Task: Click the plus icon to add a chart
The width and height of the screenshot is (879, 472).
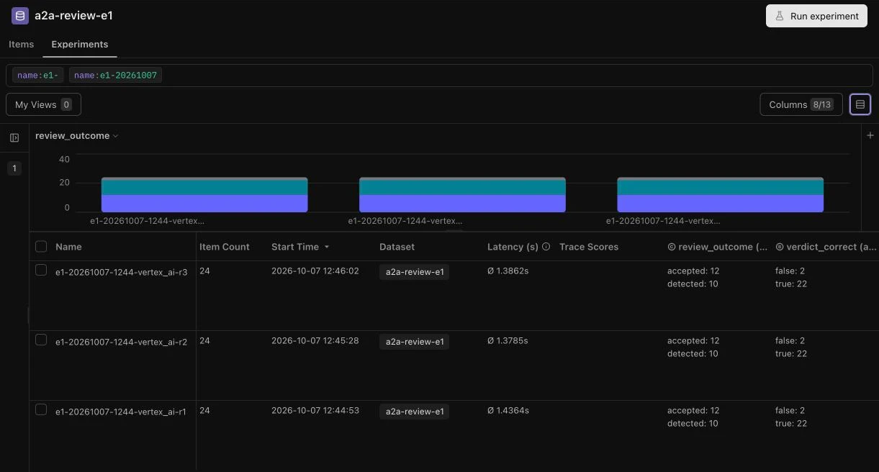Action: click(870, 135)
